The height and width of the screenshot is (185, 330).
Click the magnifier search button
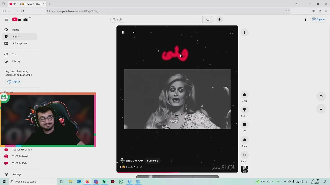coord(208,19)
